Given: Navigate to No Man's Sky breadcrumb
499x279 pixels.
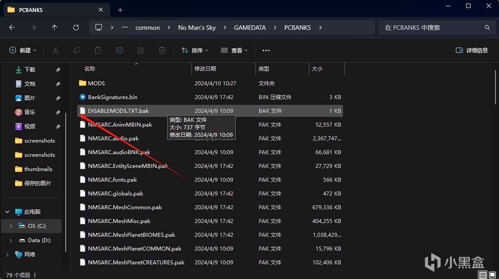Looking at the screenshot, I should tap(197, 28).
